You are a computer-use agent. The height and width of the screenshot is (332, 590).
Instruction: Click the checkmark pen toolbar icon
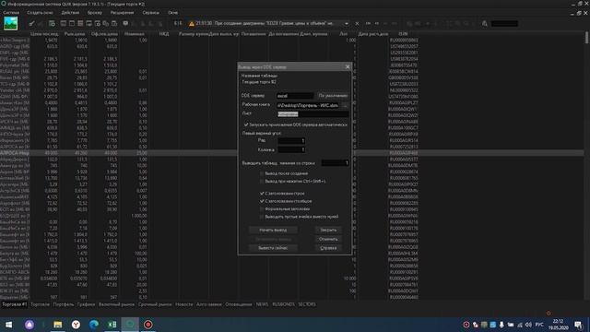point(32,23)
